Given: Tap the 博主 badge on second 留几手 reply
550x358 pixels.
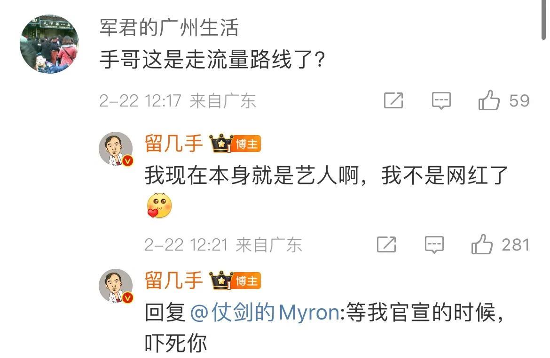Looking at the screenshot, I should coord(247,281).
